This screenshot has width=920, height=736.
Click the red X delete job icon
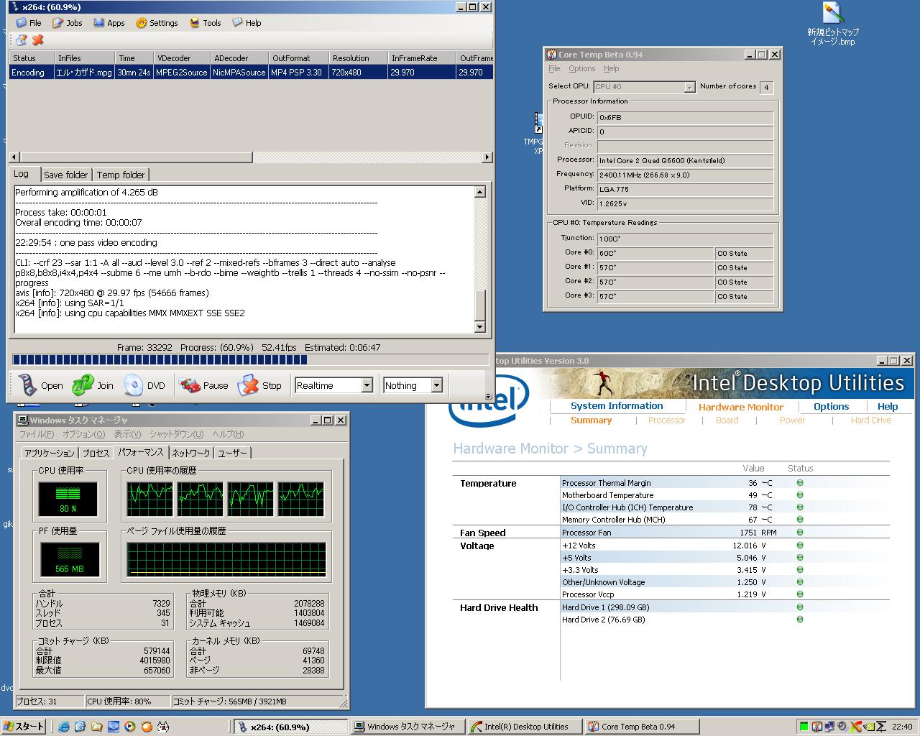click(38, 40)
